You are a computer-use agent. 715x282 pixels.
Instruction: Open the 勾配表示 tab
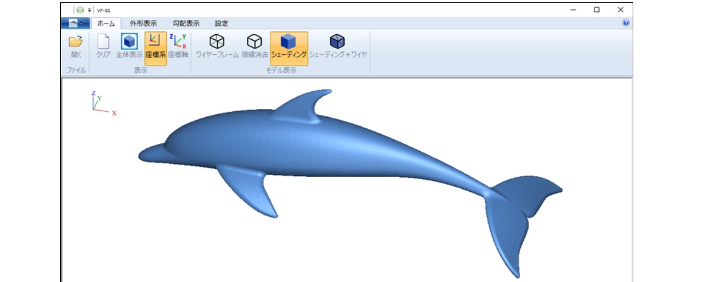point(186,23)
